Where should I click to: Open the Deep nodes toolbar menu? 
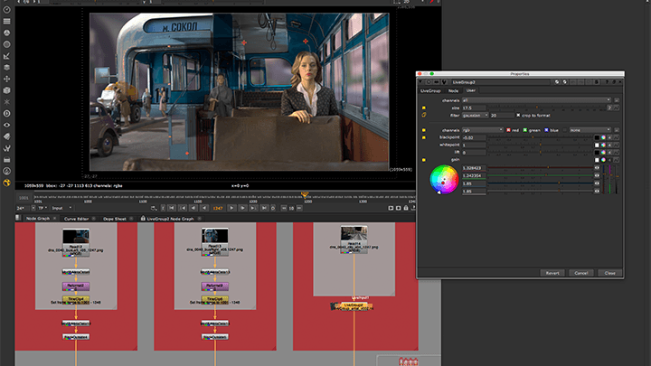[6, 113]
